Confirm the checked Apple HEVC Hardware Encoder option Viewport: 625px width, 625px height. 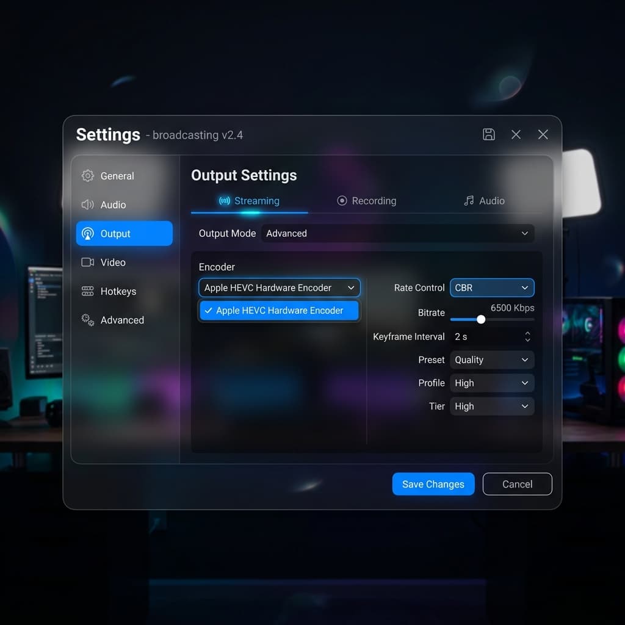click(279, 311)
